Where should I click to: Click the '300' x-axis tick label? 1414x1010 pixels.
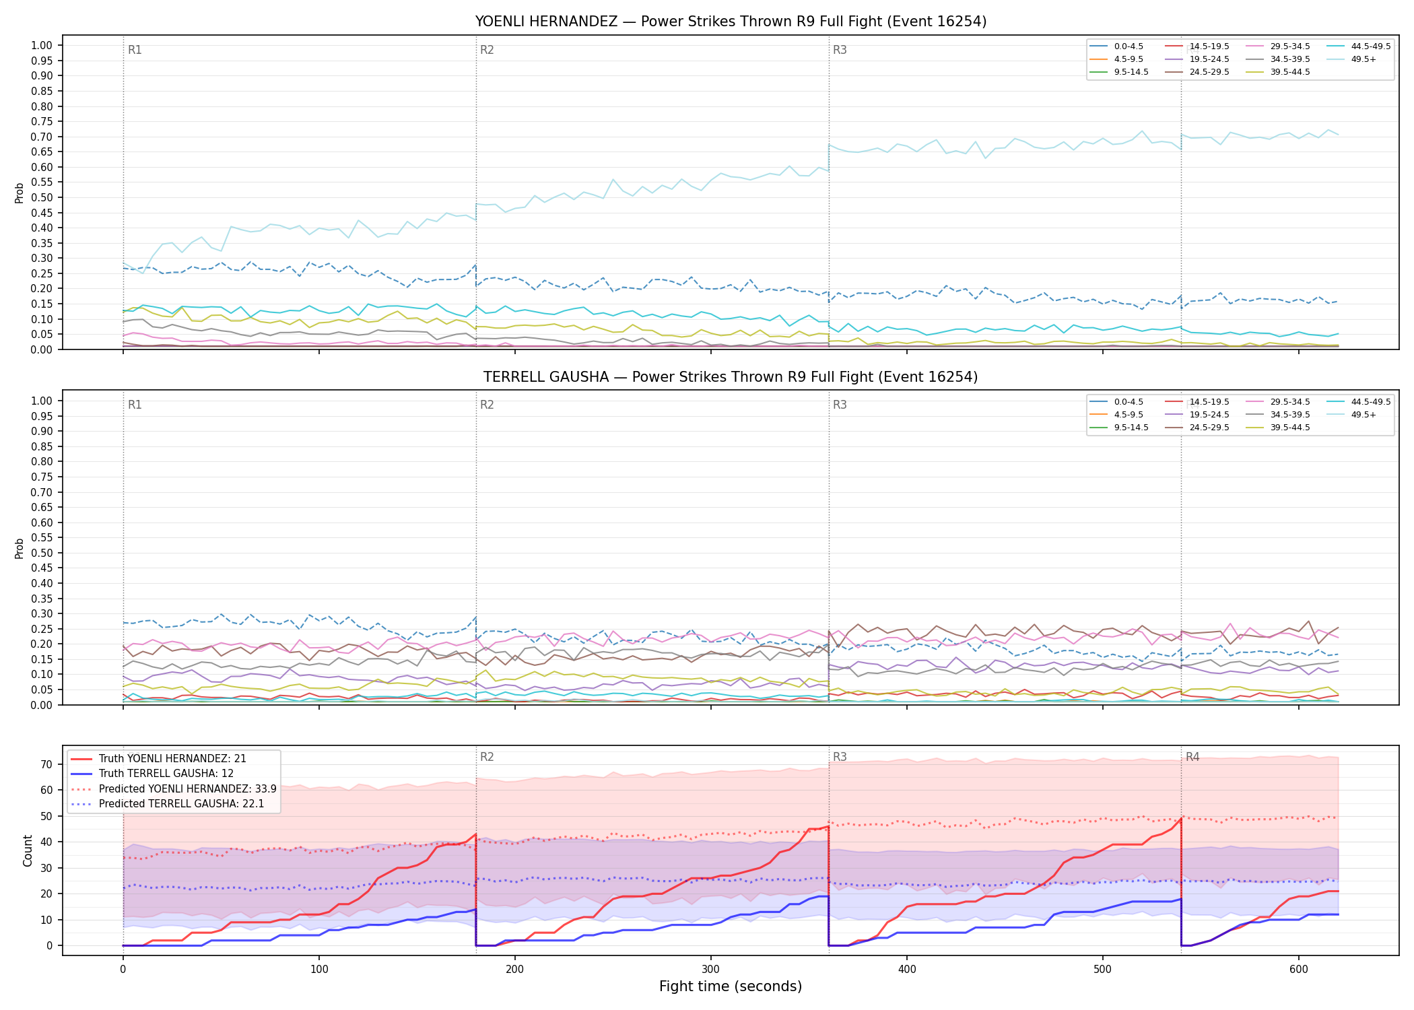711,970
